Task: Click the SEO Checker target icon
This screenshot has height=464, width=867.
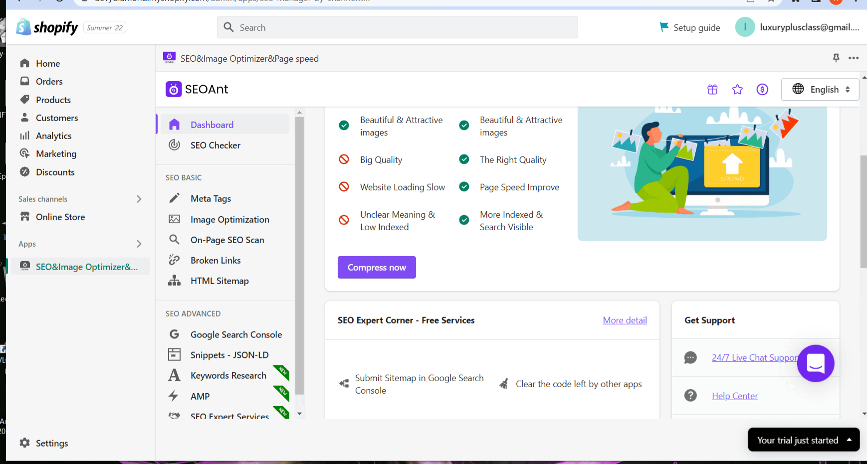Action: pyautogui.click(x=174, y=145)
